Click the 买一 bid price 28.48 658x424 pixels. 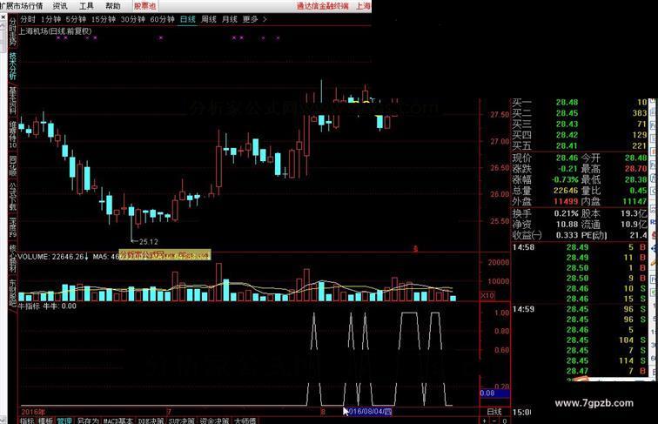[x=567, y=103]
